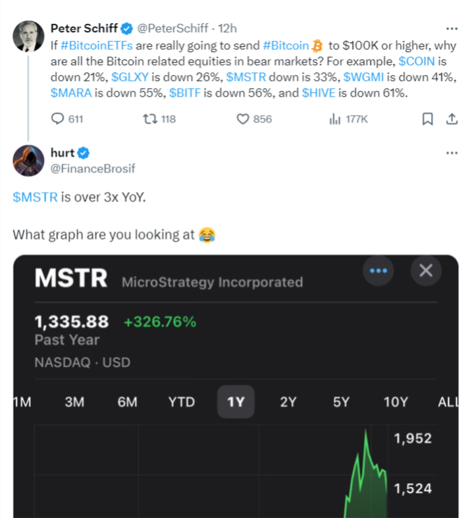Select the 5Y chart range
This screenshot has width=472, height=518.
[x=341, y=402]
